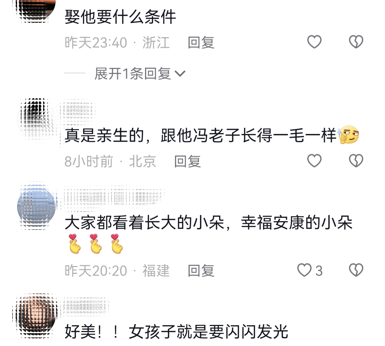Open username above 真是亲生的 comment
The height and width of the screenshot is (346, 385).
tap(78, 110)
